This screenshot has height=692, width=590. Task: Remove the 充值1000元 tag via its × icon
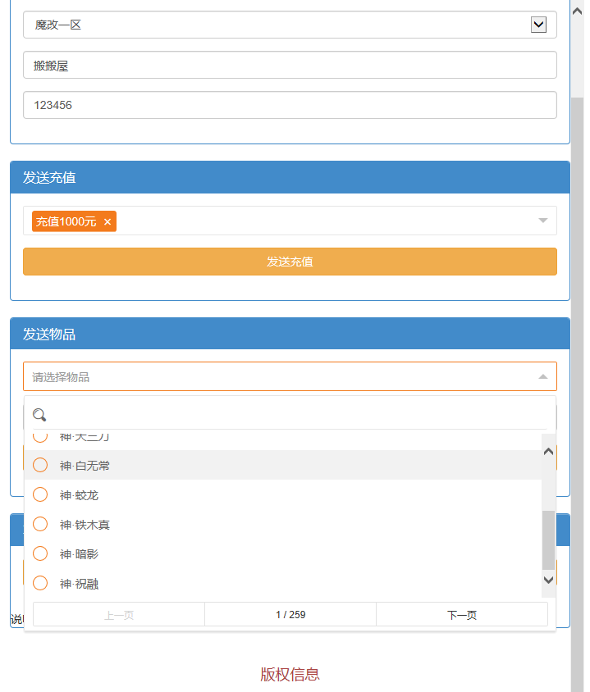107,222
